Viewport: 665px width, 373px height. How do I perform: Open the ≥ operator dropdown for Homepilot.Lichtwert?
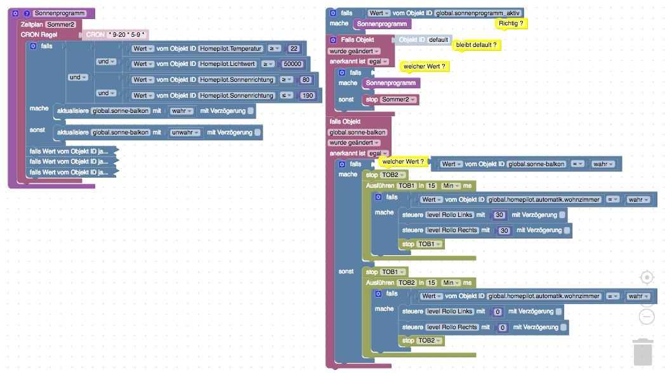pos(268,64)
